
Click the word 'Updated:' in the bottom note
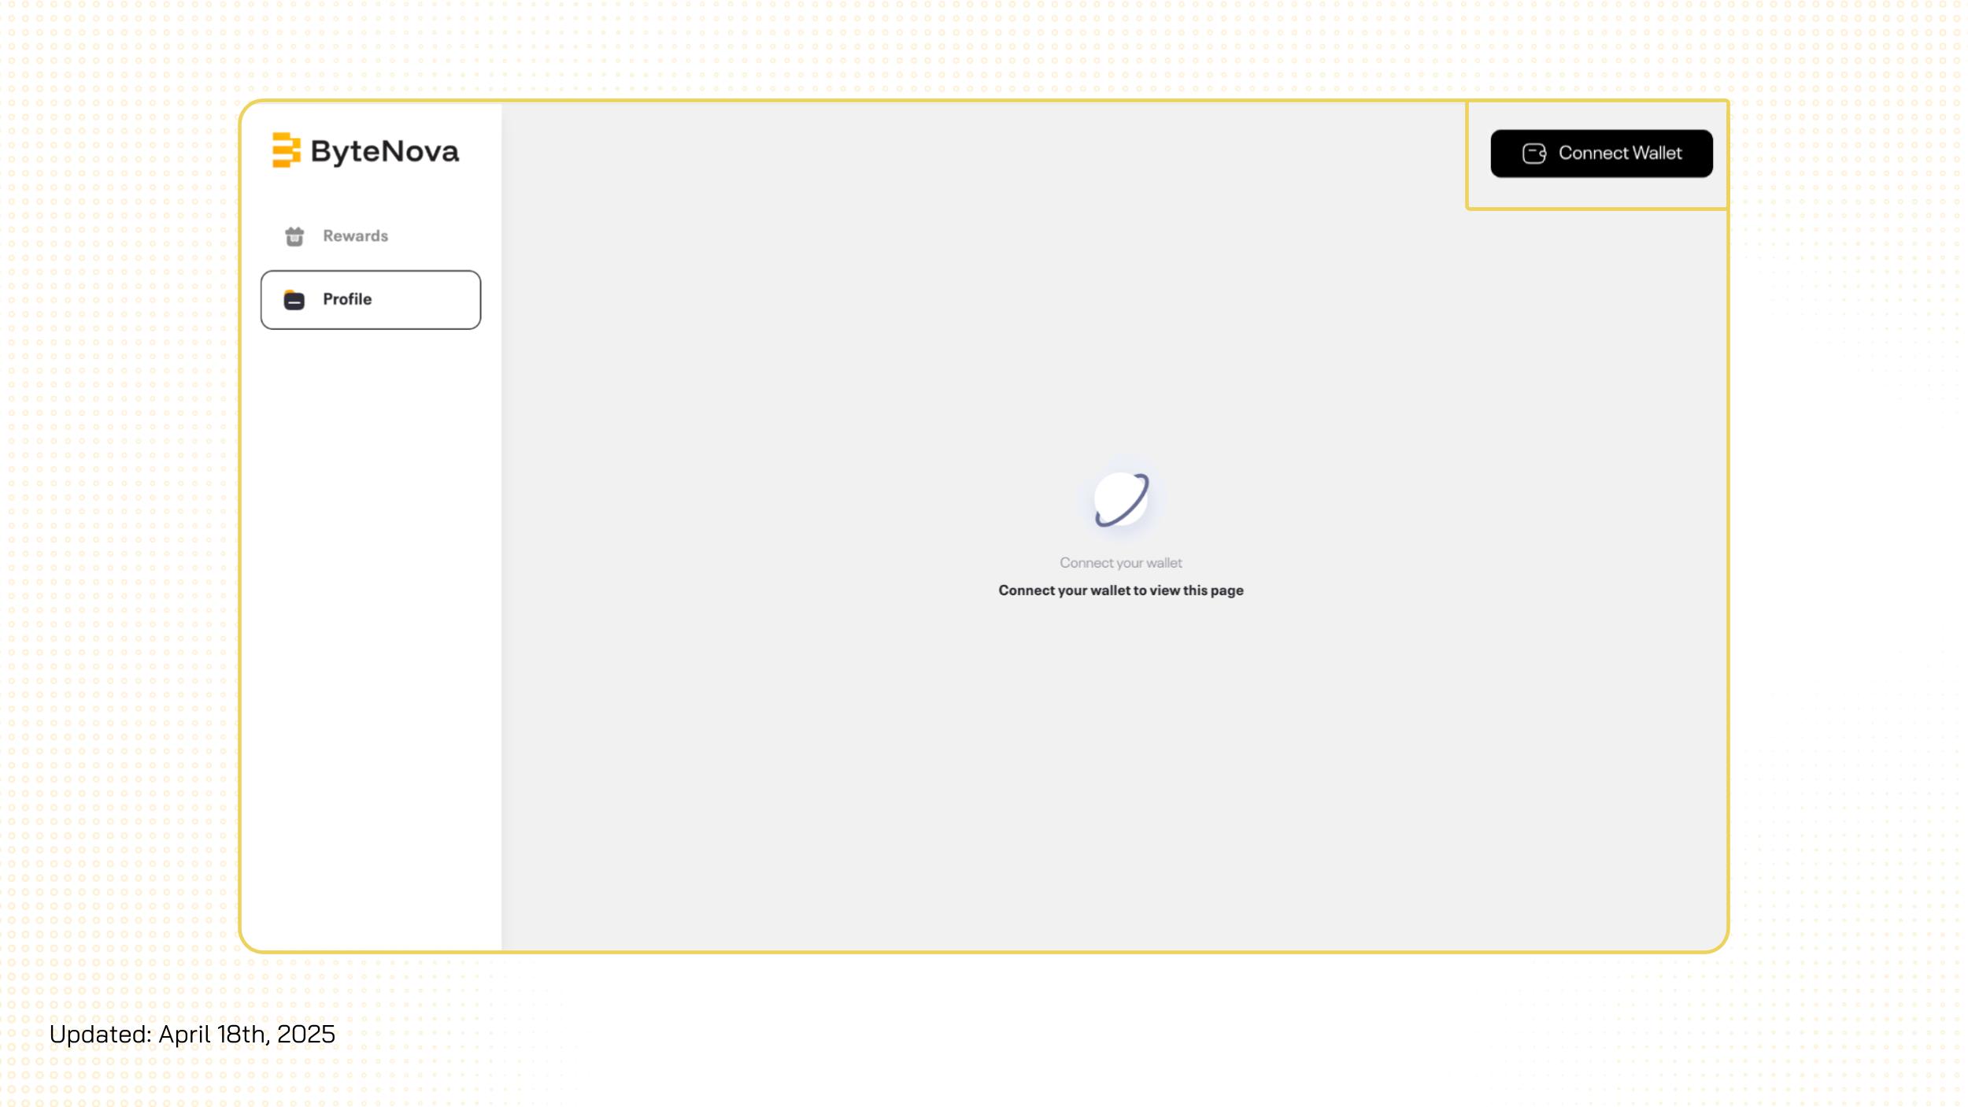coord(101,1034)
